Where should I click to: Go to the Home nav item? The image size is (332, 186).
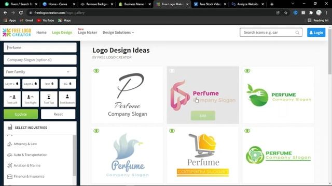click(x=41, y=33)
